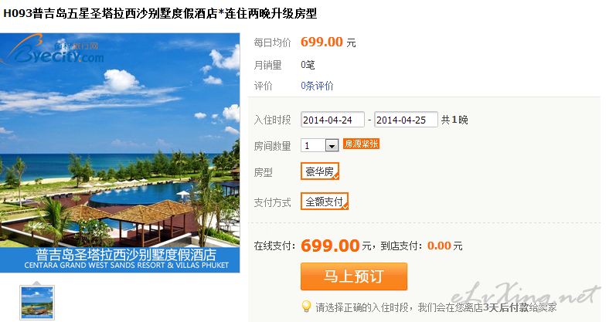This screenshot has width=609, height=322.
Task: Select the 全额支付 payment option
Action: pyautogui.click(x=325, y=202)
